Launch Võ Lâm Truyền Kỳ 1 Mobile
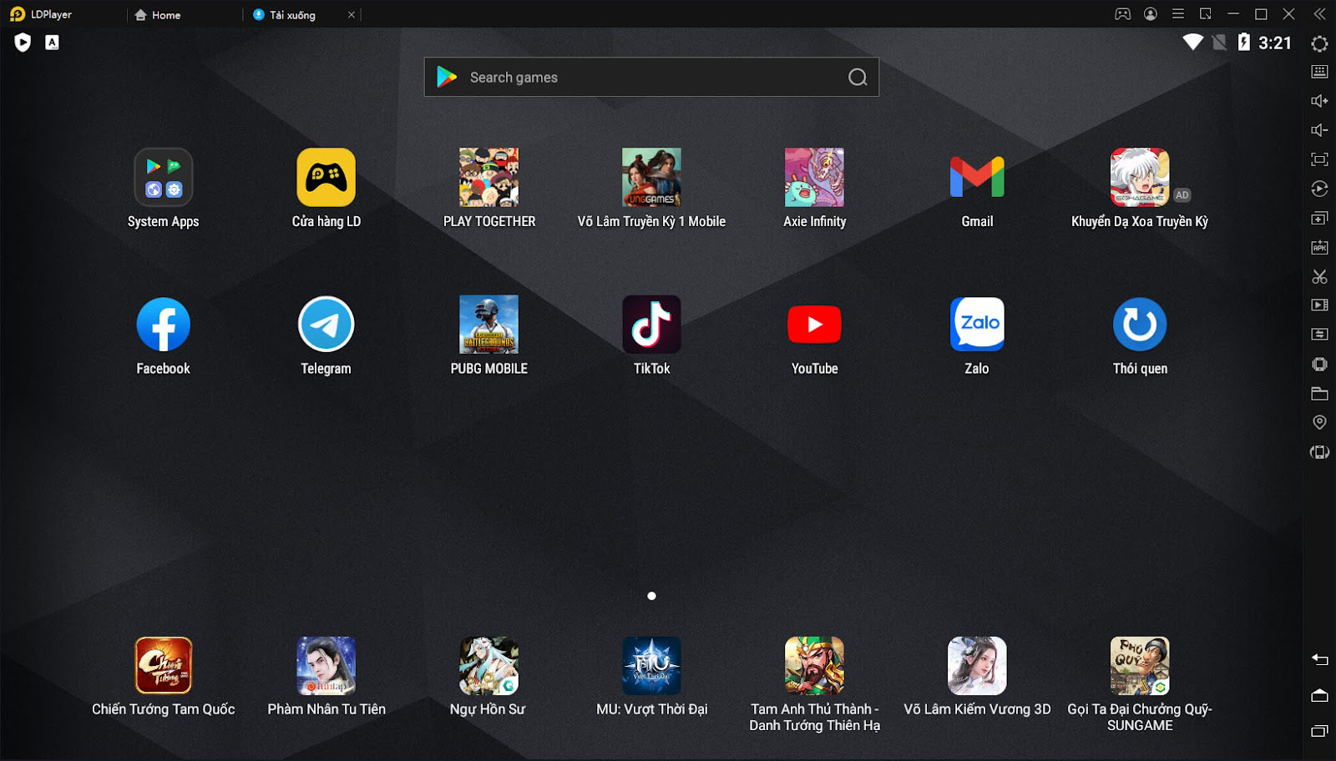 (x=651, y=178)
